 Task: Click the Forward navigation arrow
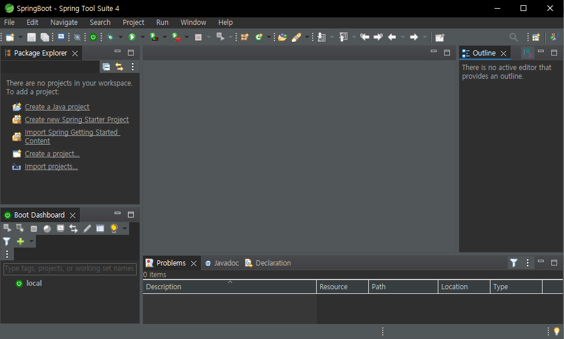(414, 37)
